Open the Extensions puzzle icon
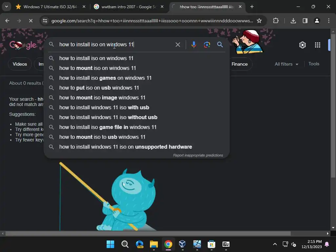Viewport: 336px width, 252px height. point(276,21)
